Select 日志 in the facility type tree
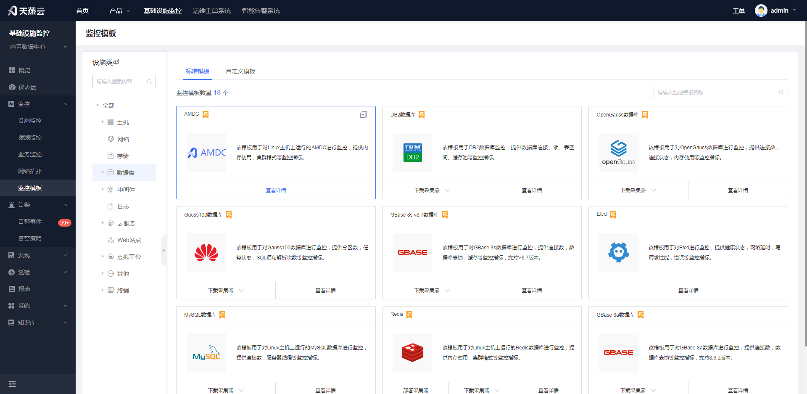 pos(124,206)
